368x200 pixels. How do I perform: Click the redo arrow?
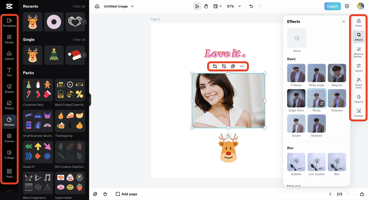[x=260, y=6]
